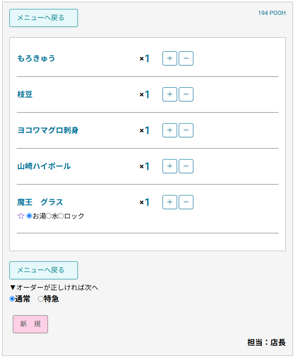
Task: Click the top メニューへ戻る button
Action: tap(43, 18)
